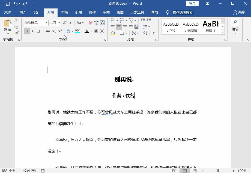Increase indent of the paragraph
The height and width of the screenshot is (173, 251).
pyautogui.click(x=149, y=20)
